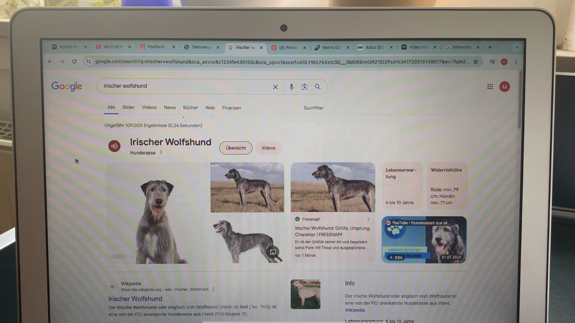Click the Google logo

[67, 86]
